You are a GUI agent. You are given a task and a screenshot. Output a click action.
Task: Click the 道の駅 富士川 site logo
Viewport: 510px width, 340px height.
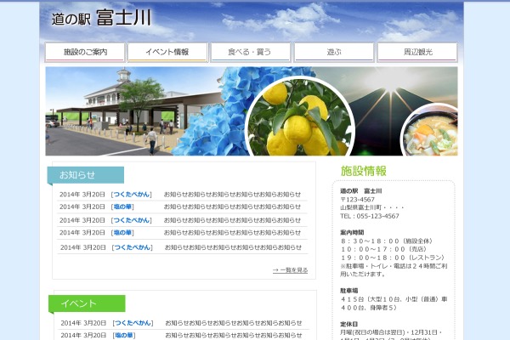[x=101, y=18]
